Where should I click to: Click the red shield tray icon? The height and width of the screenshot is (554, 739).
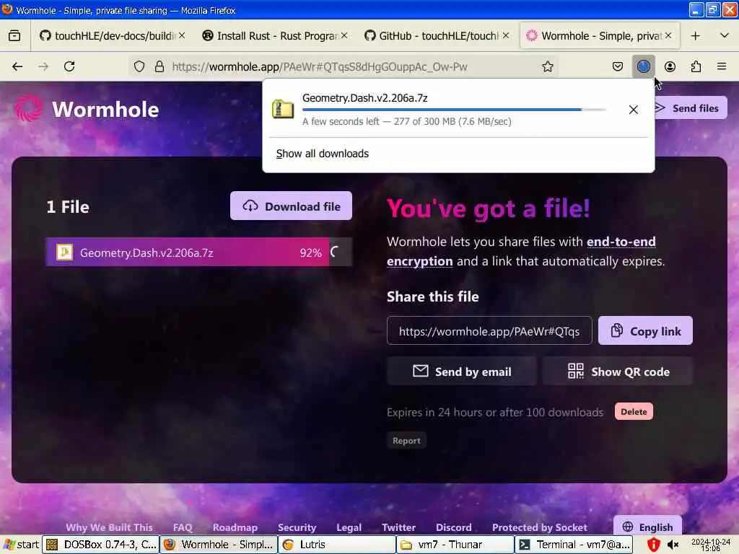(x=653, y=545)
